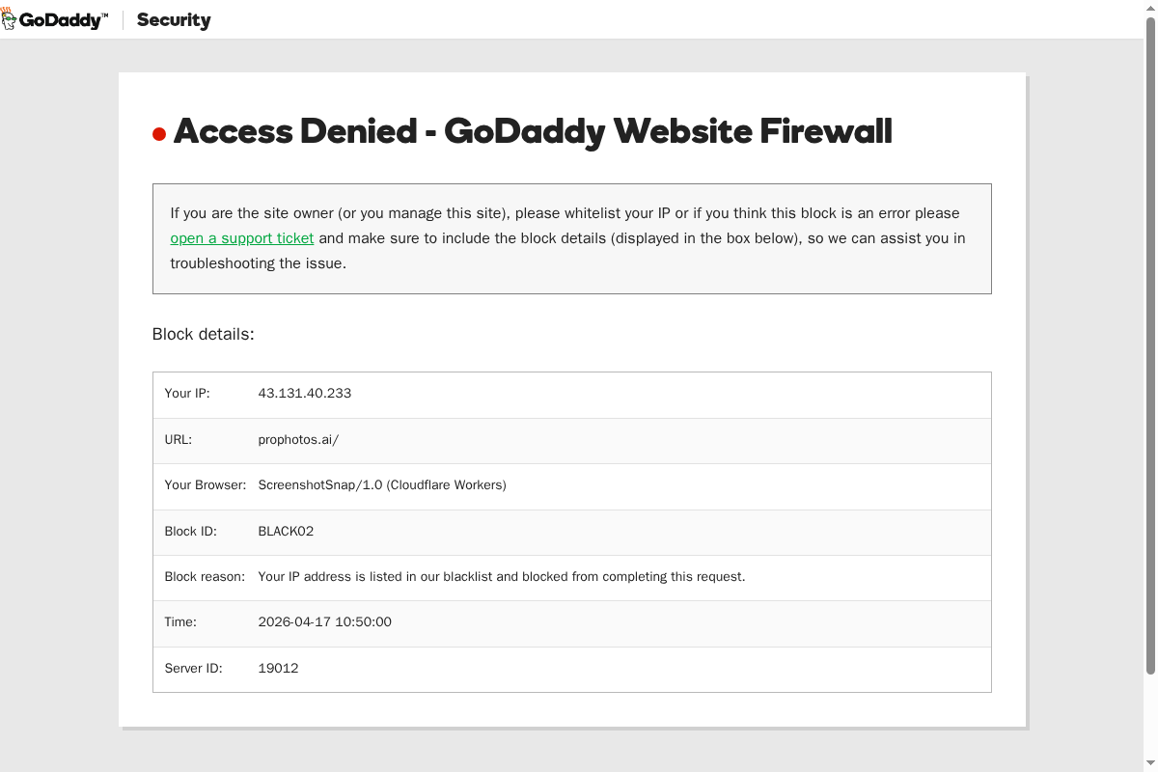Image resolution: width=1158 pixels, height=772 pixels.
Task: Select the IP address 43.131.40.233
Action: [305, 394]
